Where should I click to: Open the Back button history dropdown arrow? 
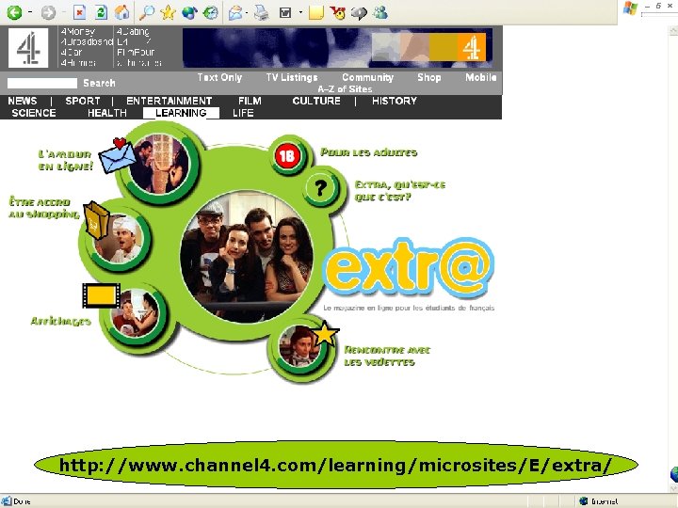coord(30,12)
